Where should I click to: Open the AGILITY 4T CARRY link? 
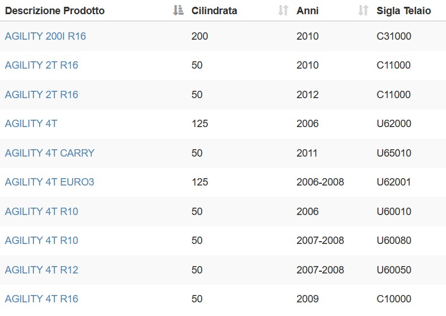pos(50,153)
